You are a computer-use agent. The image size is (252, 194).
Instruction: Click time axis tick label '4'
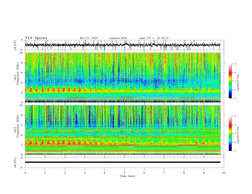pos(104,173)
